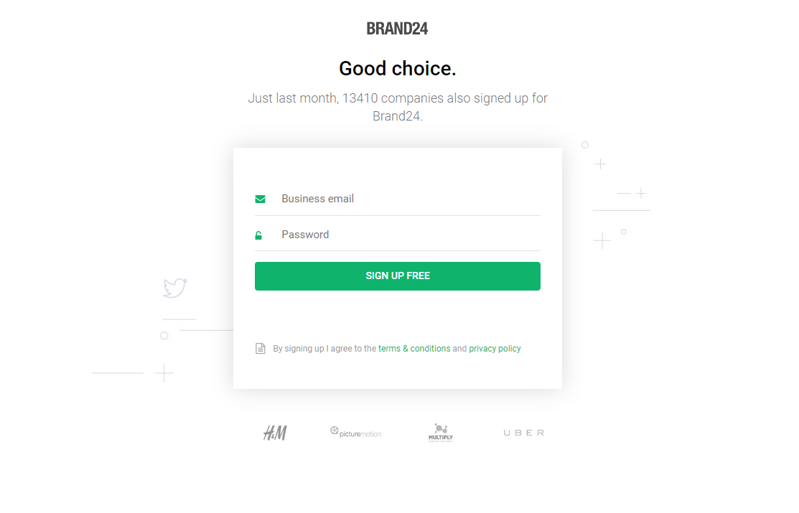Click the 13410 companies subtitle text

398,107
